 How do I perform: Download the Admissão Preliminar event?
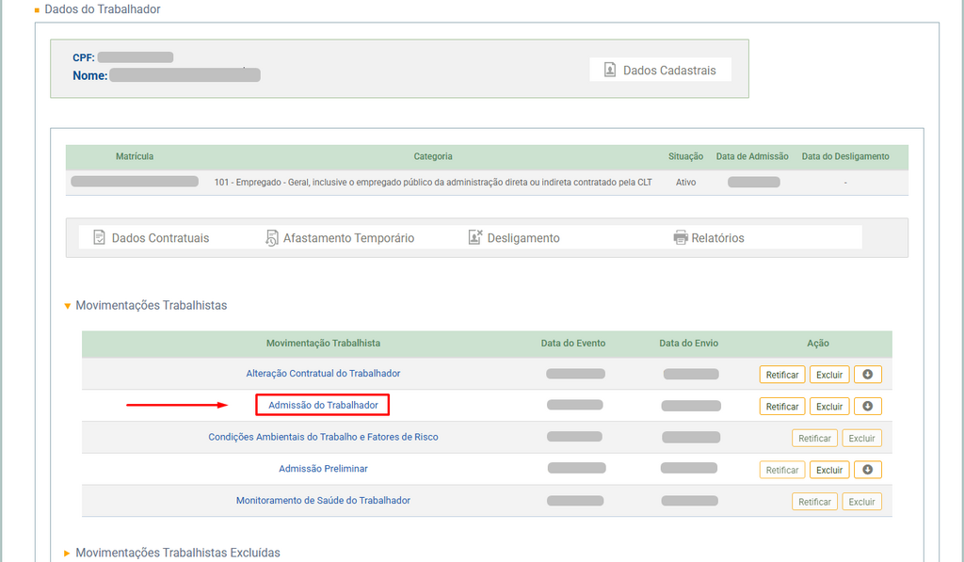point(867,470)
